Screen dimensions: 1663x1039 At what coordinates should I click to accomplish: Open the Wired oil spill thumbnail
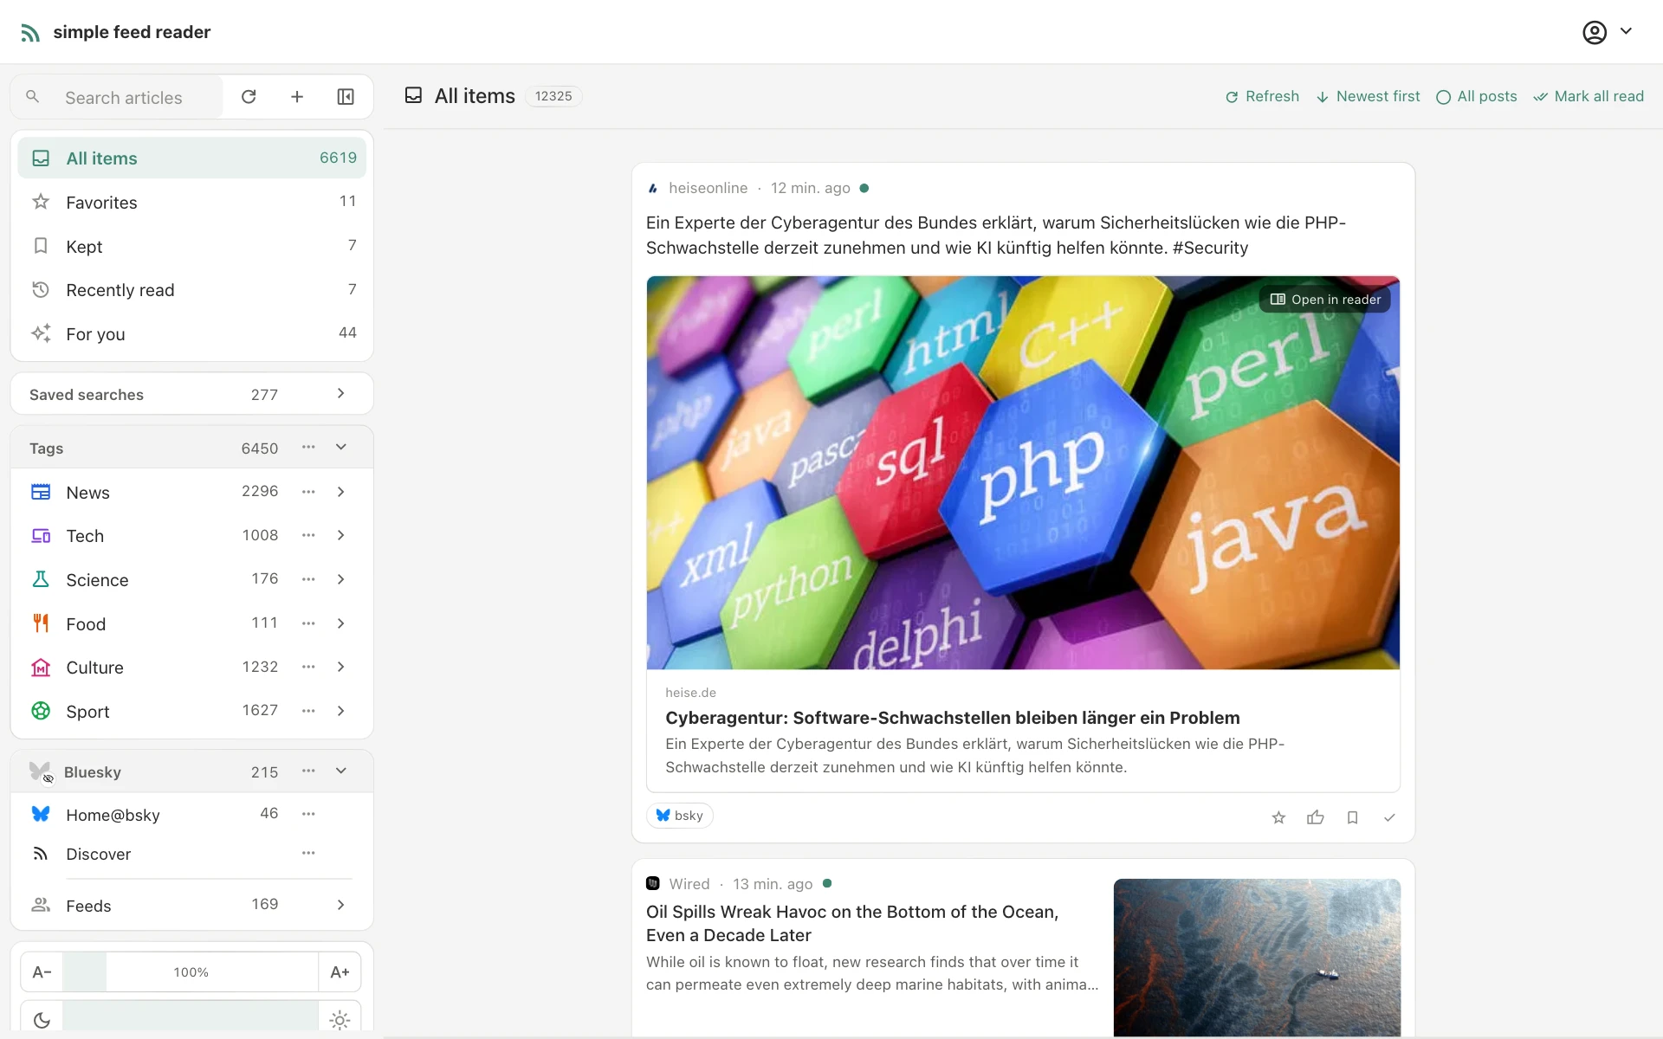click(1257, 958)
